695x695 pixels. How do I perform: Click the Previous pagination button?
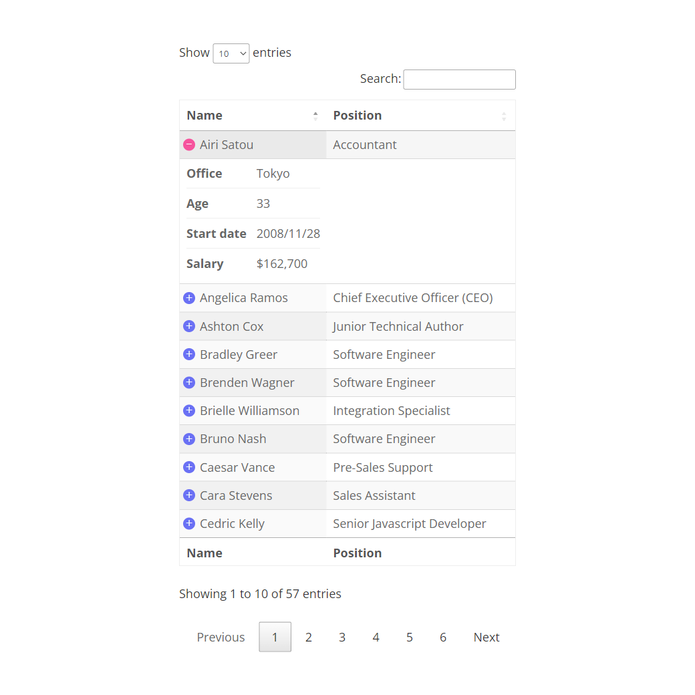click(221, 637)
